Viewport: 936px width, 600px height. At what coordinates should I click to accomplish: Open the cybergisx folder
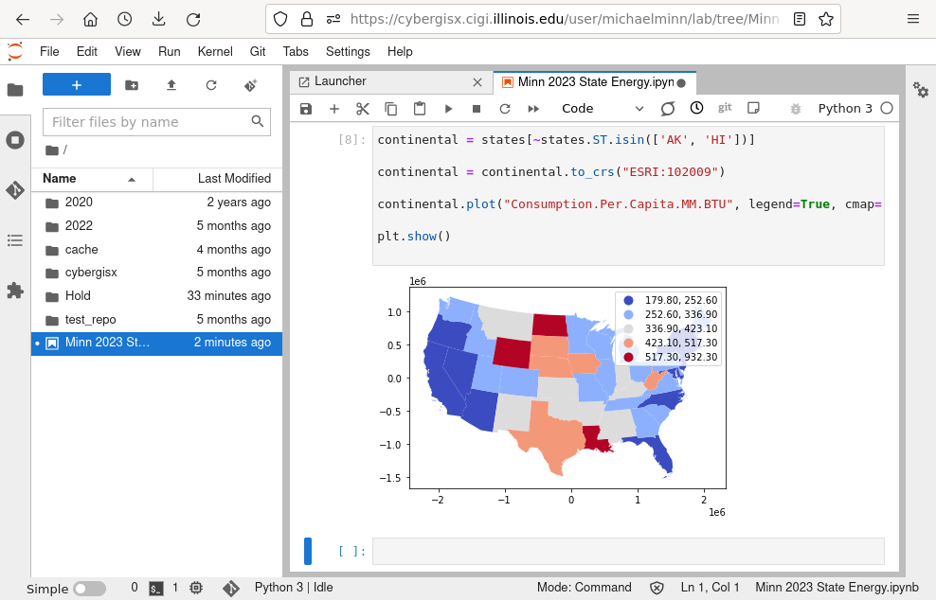[x=91, y=273]
